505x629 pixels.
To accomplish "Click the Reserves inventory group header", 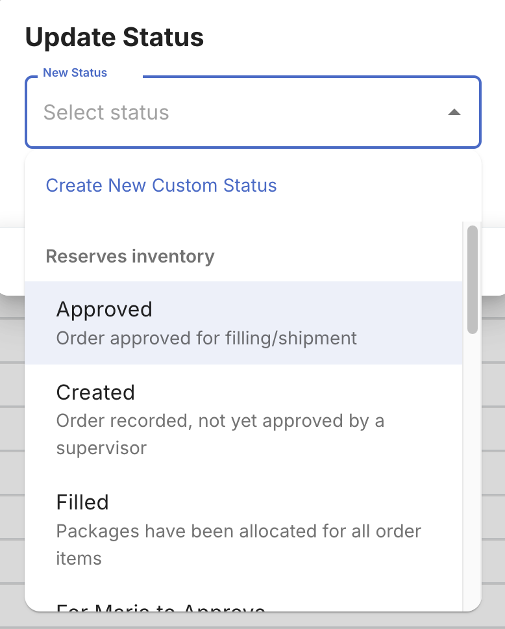I will coord(130,256).
